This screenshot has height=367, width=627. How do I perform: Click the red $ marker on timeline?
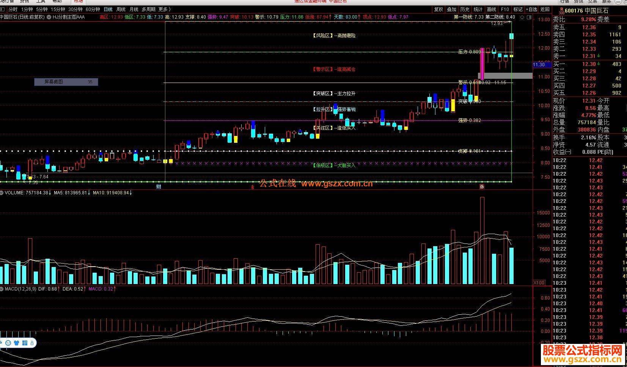click(x=253, y=187)
